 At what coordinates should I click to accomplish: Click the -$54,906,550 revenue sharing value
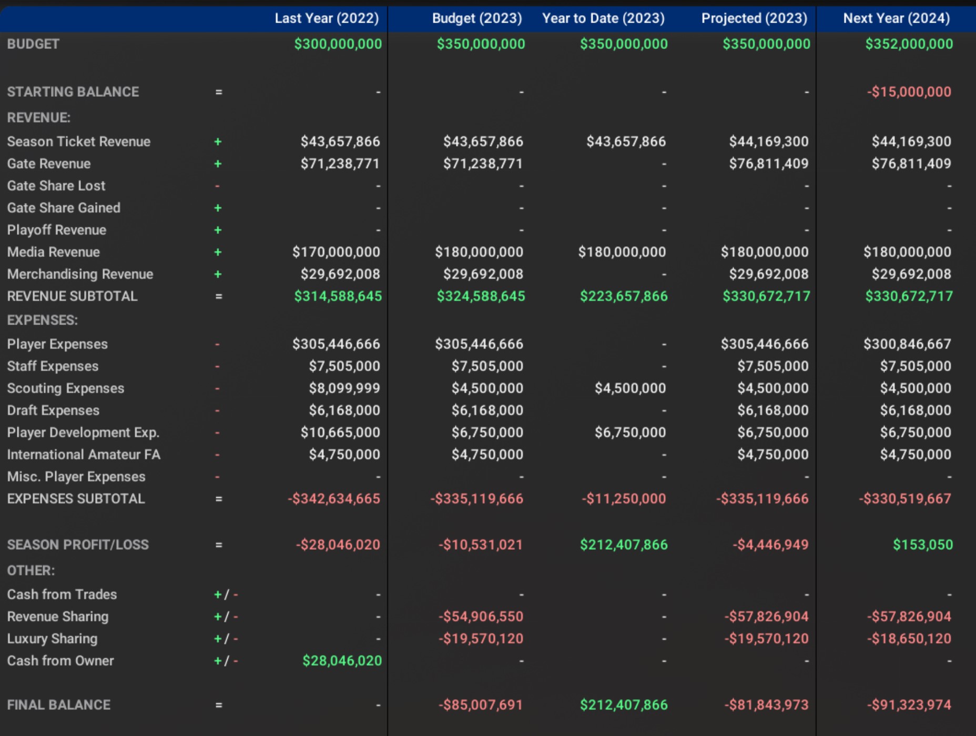481,617
